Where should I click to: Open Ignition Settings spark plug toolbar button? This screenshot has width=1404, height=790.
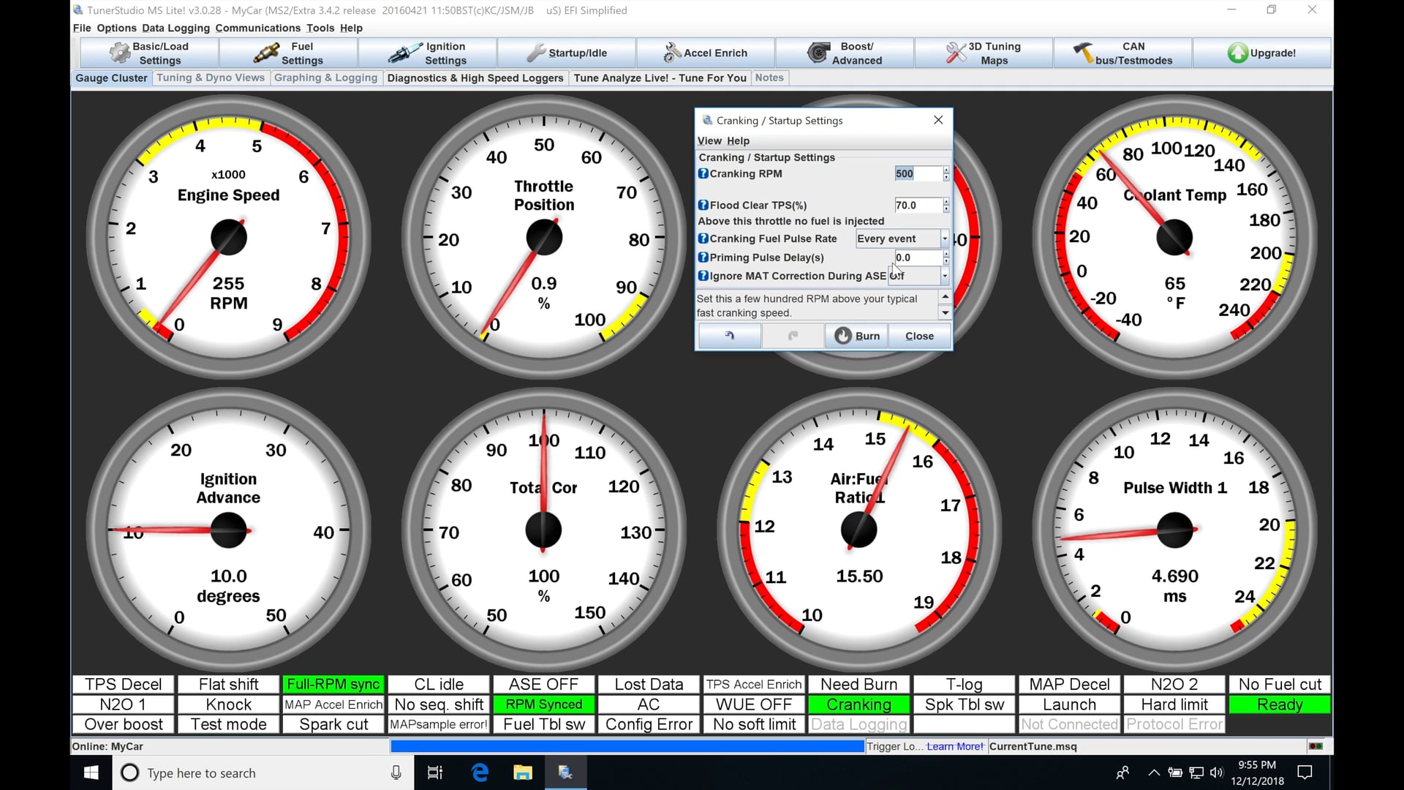(427, 53)
